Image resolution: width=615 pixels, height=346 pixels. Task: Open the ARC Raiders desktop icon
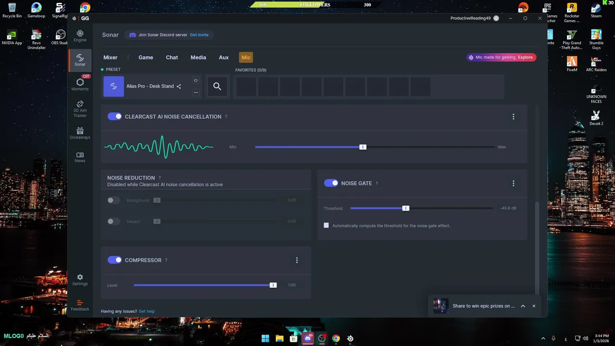(x=596, y=64)
